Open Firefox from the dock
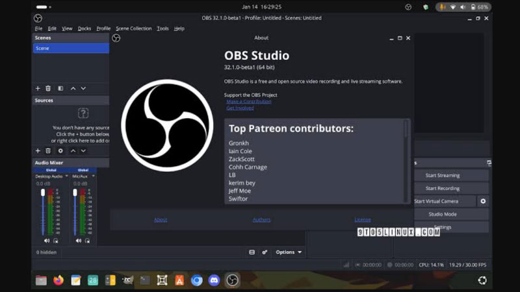 (x=58, y=280)
